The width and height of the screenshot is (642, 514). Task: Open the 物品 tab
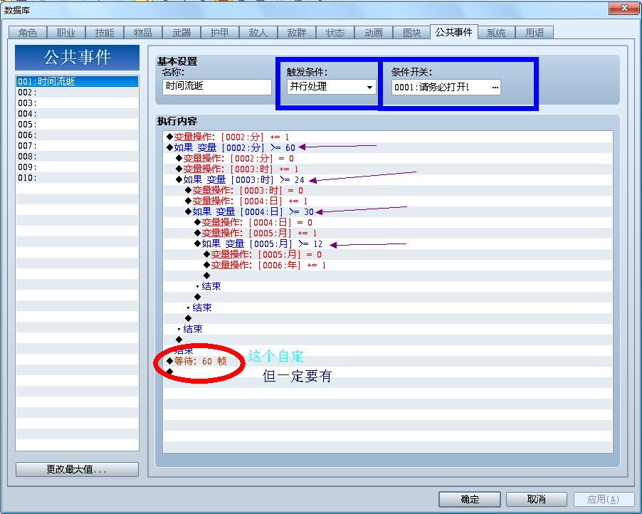(x=143, y=33)
